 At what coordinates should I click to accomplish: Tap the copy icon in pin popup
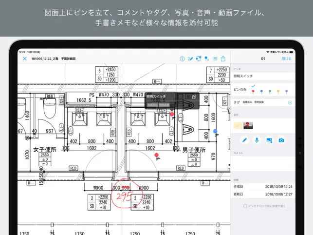pyautogui.click(x=194, y=97)
